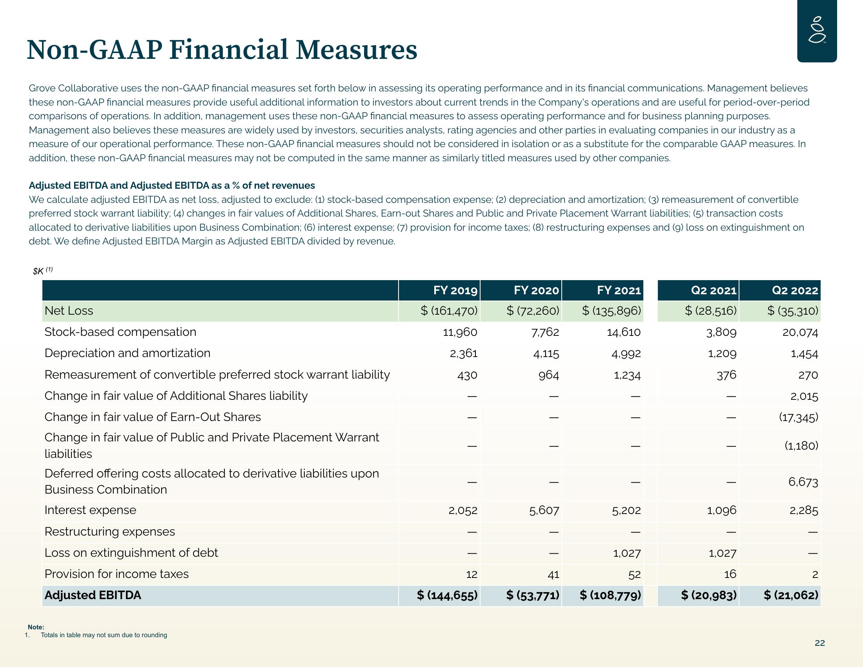Click depreciation value 1,209

(x=722, y=354)
